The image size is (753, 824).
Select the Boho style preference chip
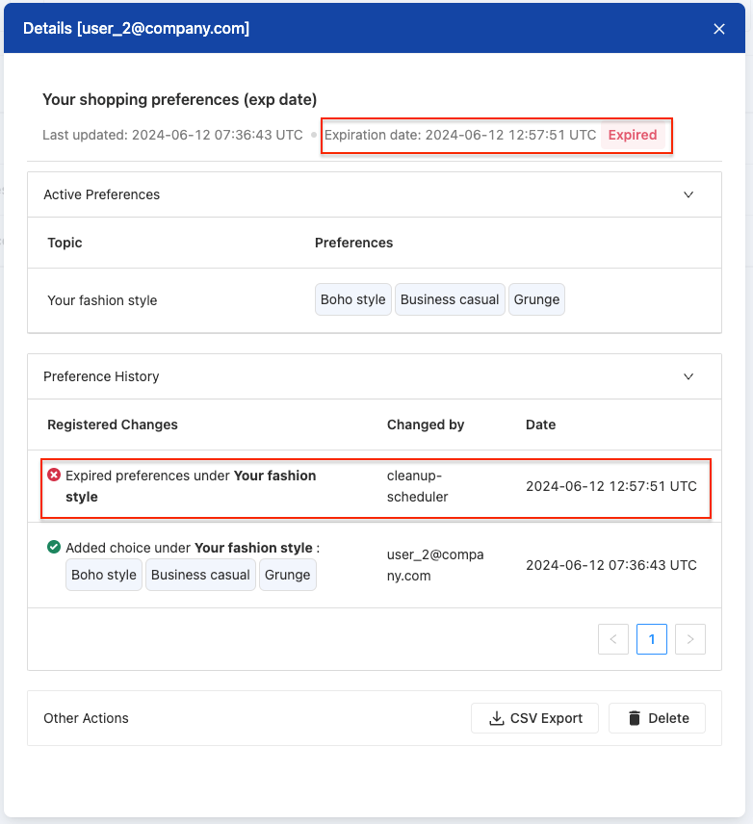pos(352,299)
